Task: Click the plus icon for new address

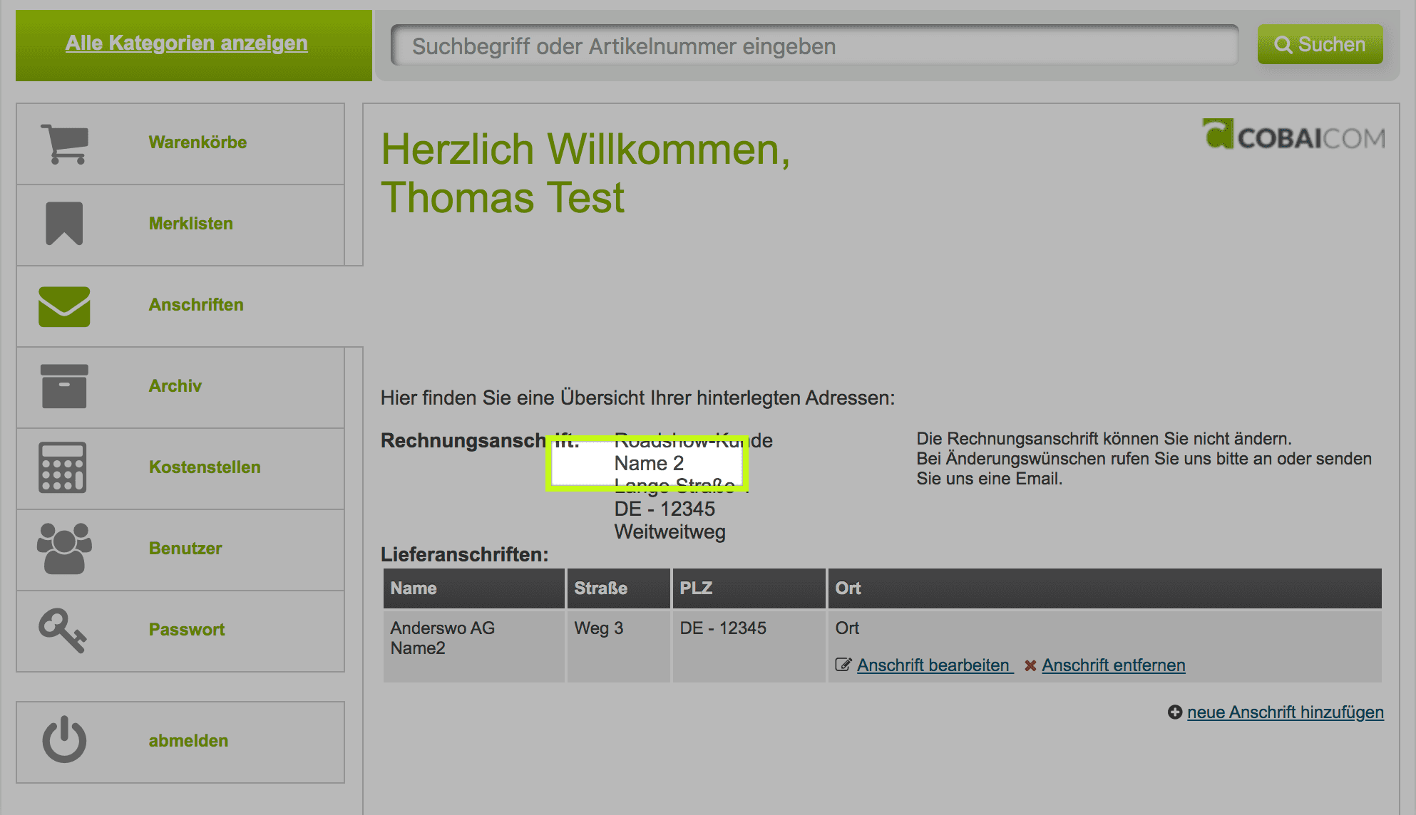Action: pyautogui.click(x=1174, y=712)
